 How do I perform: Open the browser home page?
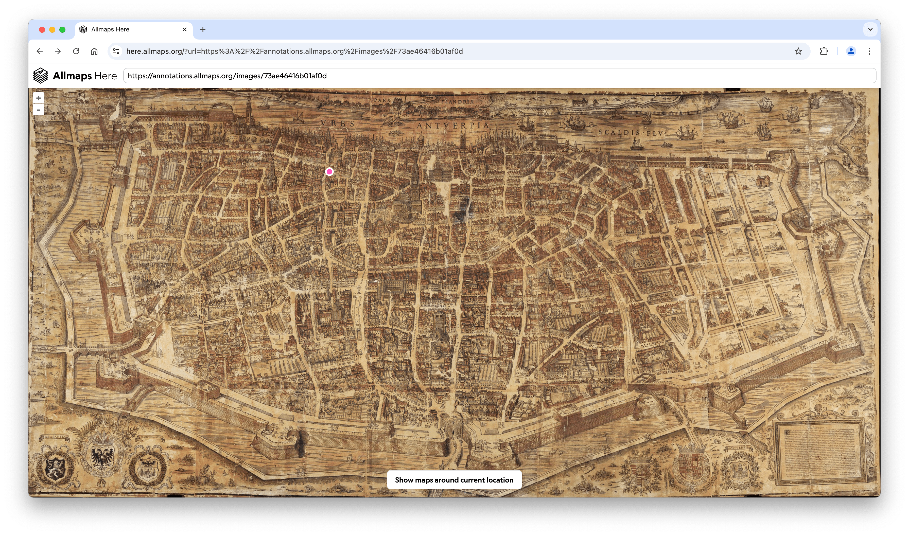click(94, 51)
